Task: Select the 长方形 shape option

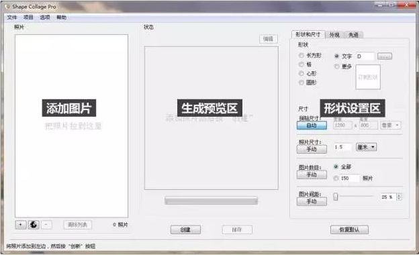Action: (x=301, y=56)
